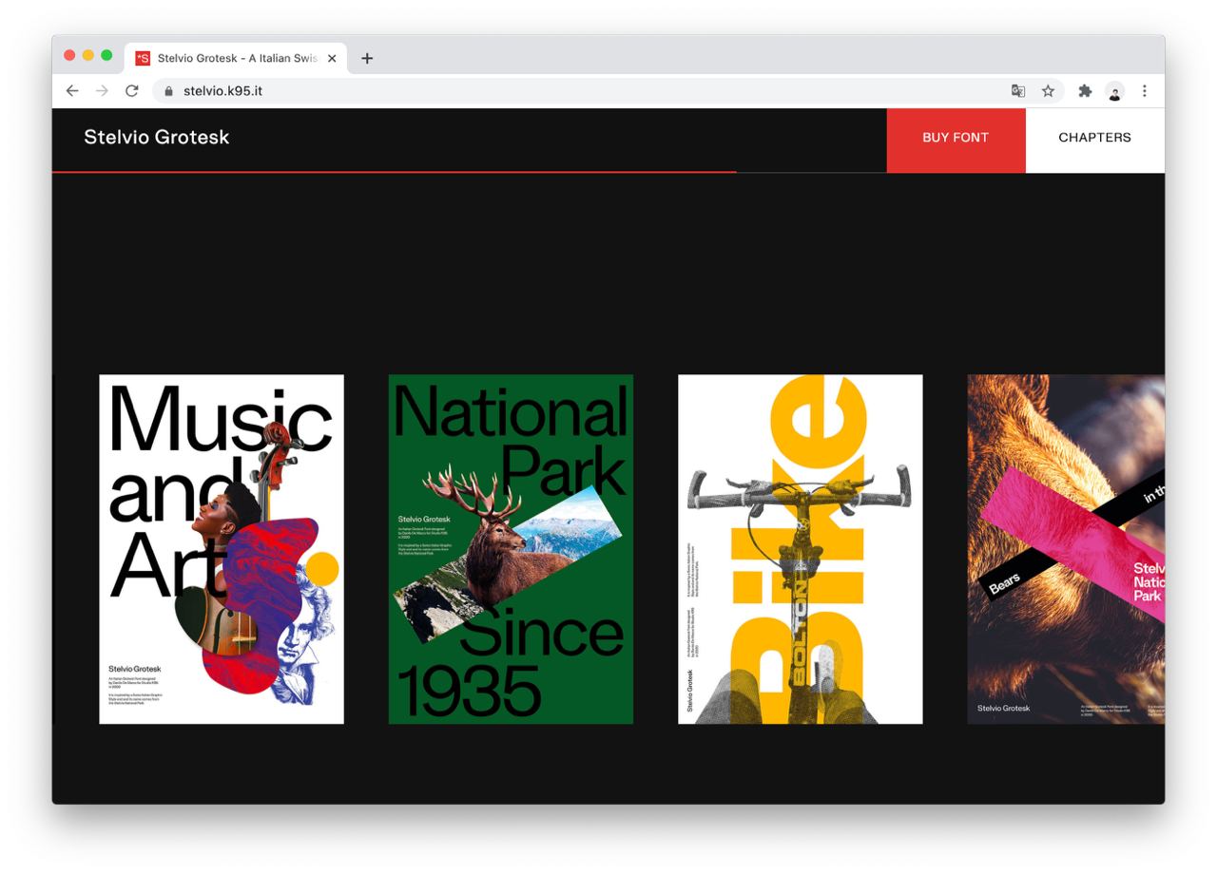Go back with the browser back arrow

[72, 91]
